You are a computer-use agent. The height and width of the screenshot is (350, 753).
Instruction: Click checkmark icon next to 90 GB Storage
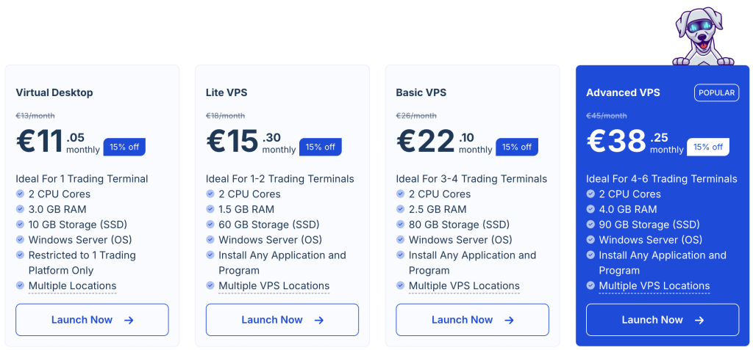click(x=590, y=225)
